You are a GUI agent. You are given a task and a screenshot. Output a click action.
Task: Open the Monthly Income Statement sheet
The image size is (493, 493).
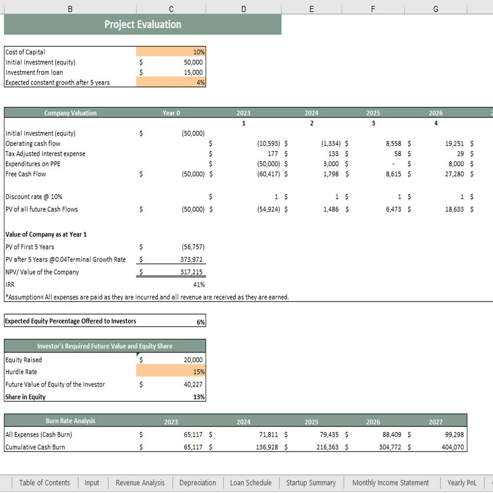click(x=391, y=483)
